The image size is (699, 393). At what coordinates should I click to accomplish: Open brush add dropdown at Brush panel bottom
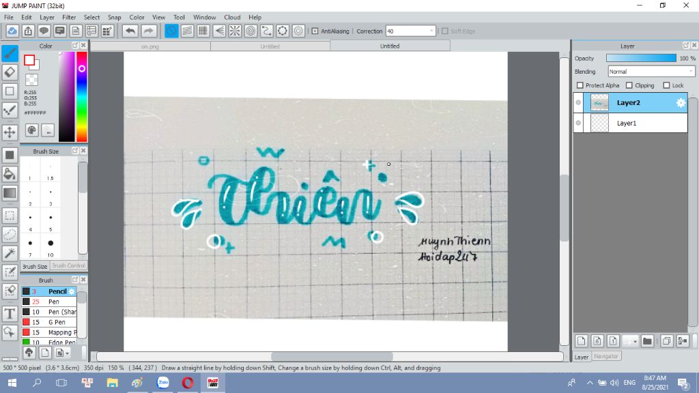click(x=68, y=353)
